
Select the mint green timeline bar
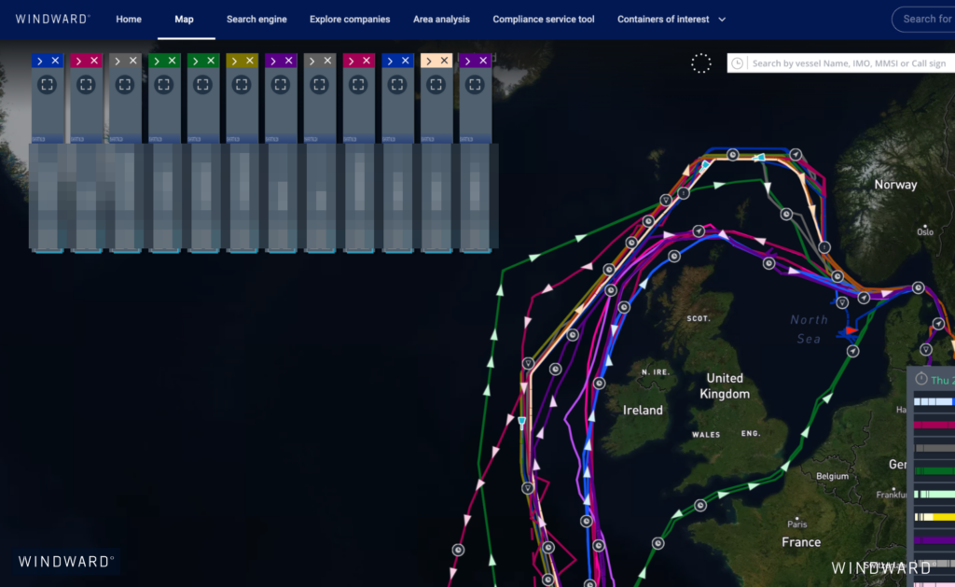pos(934,495)
